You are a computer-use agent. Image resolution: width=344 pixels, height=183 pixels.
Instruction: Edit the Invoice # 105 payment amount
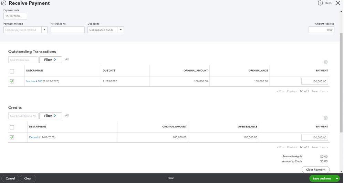click(315, 81)
